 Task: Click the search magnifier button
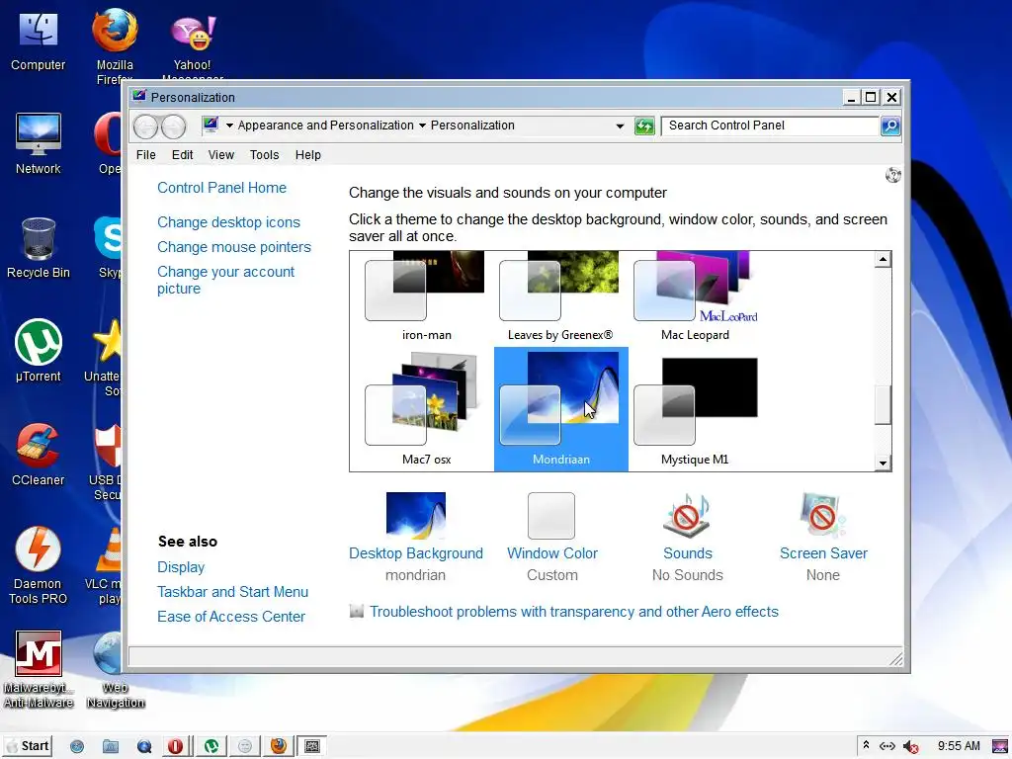coord(890,126)
